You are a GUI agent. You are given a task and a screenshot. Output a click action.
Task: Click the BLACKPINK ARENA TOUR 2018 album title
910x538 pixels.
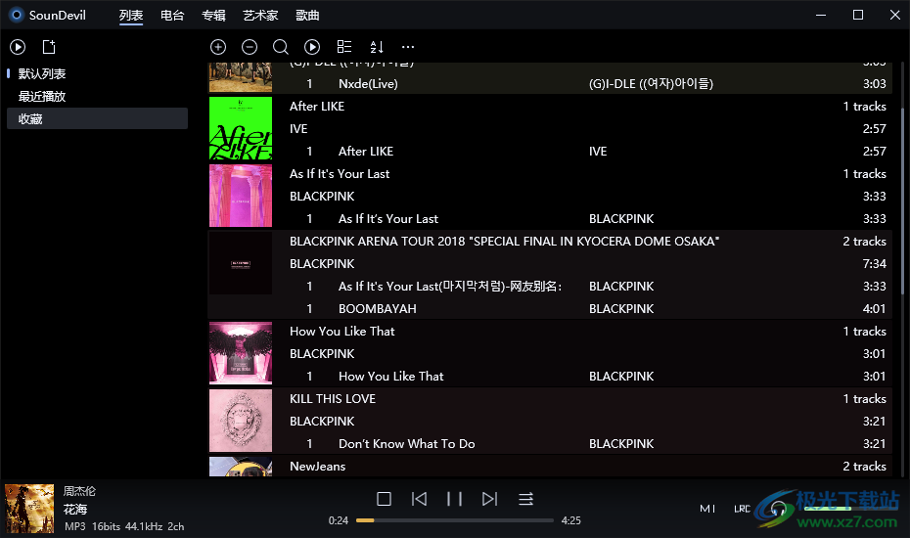[504, 241]
